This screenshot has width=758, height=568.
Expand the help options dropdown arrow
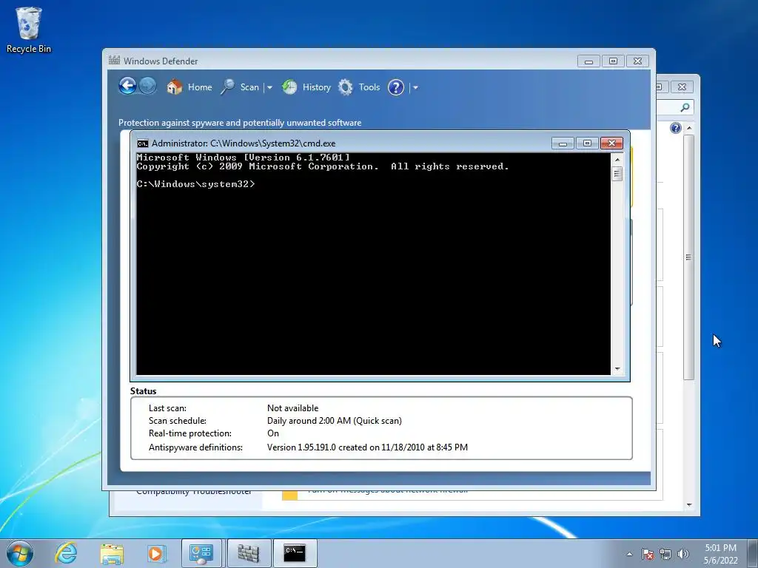point(415,87)
